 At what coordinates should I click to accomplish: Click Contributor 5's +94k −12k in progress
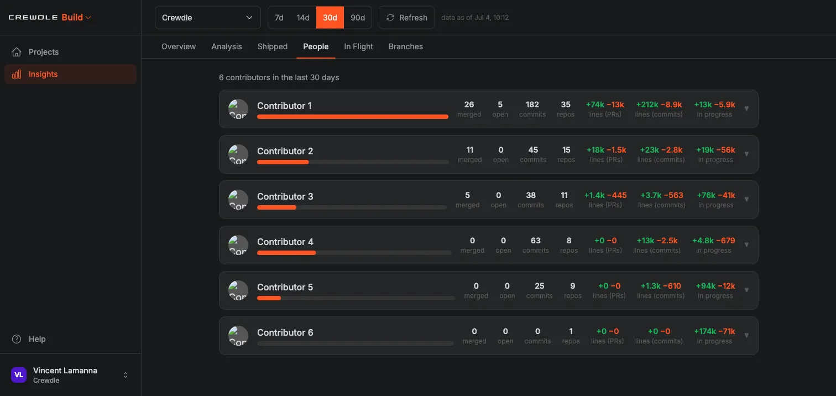pyautogui.click(x=715, y=286)
